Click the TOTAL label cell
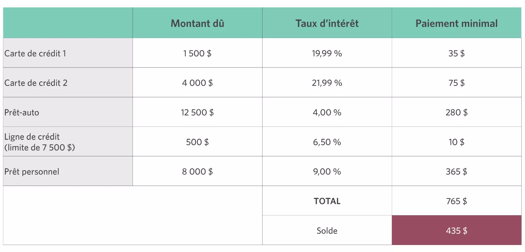Image resolution: width=525 pixels, height=252 pixels. (x=327, y=201)
